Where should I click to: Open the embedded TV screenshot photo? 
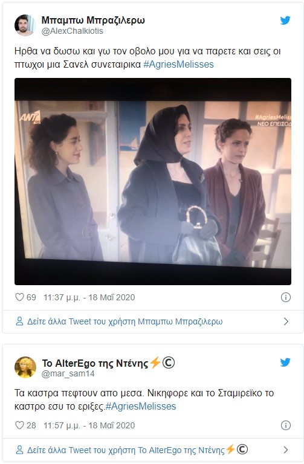coord(153,181)
